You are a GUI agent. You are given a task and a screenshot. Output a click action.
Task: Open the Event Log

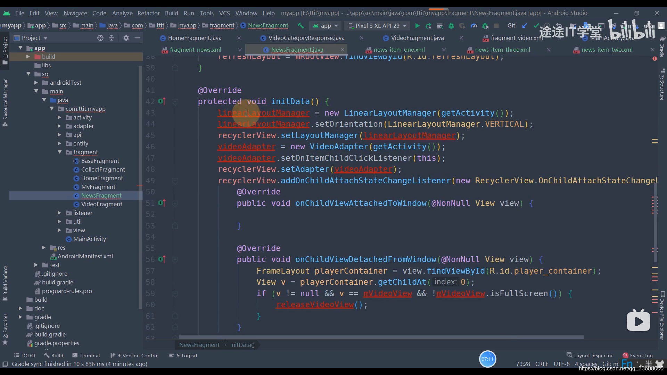click(x=637, y=356)
